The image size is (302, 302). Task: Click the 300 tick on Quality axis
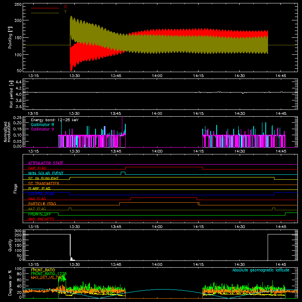pyautogui.click(x=18, y=231)
